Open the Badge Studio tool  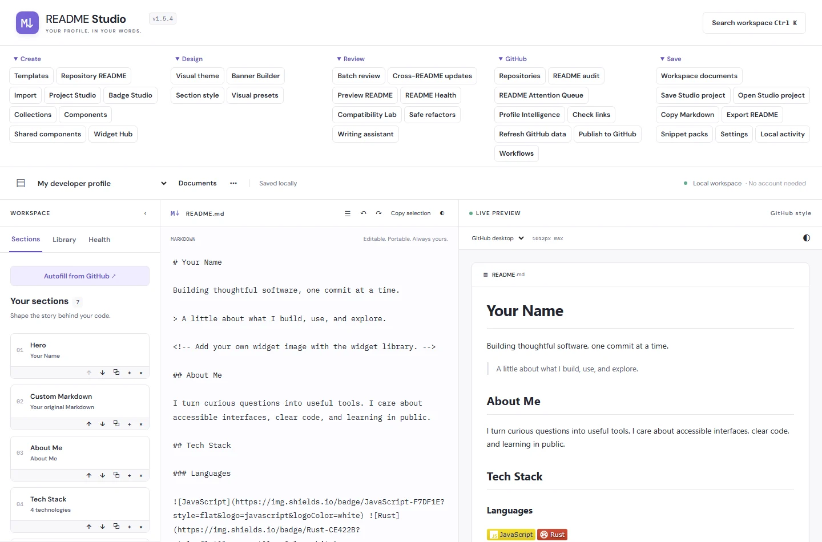click(x=130, y=95)
